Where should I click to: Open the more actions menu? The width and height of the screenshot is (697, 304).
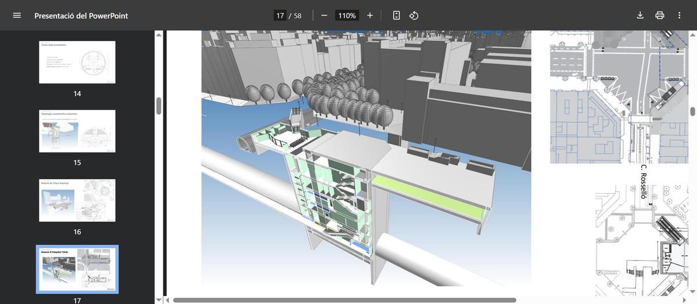[x=680, y=15]
